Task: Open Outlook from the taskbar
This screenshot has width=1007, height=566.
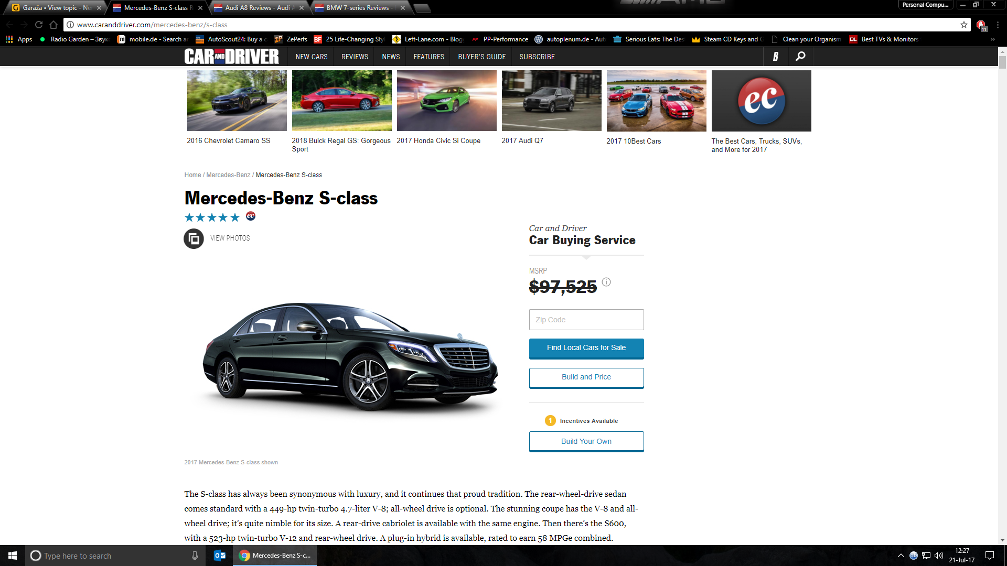Action: pos(220,556)
